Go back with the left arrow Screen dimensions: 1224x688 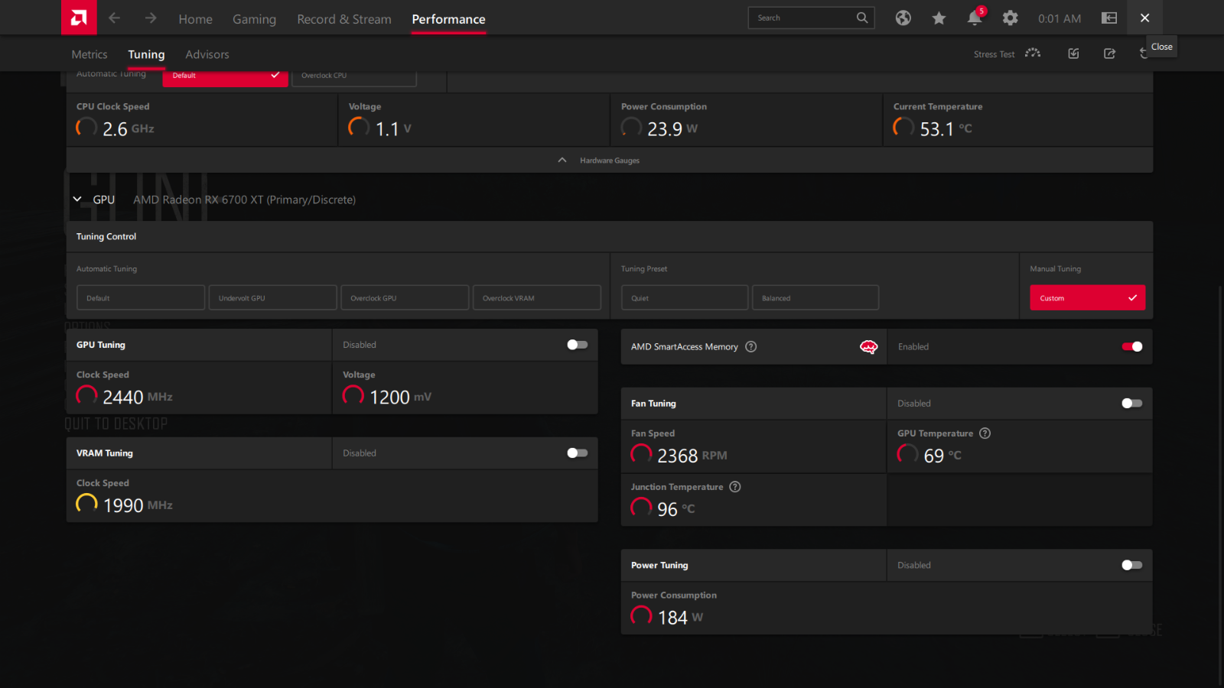(x=115, y=18)
